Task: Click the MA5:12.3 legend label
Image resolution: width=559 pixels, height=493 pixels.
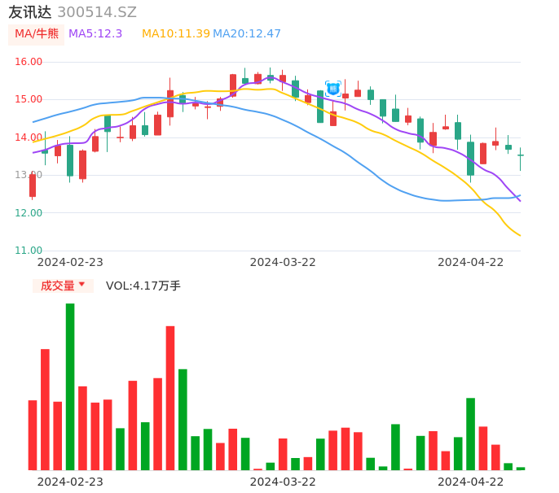Action: tap(95, 34)
